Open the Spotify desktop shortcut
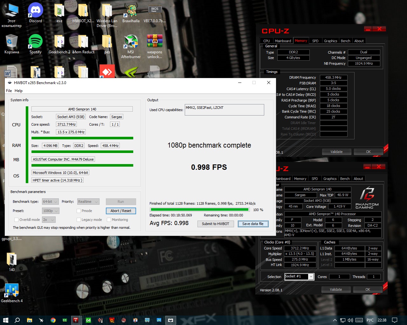Image resolution: width=407 pixels, height=325 pixels. [36, 44]
